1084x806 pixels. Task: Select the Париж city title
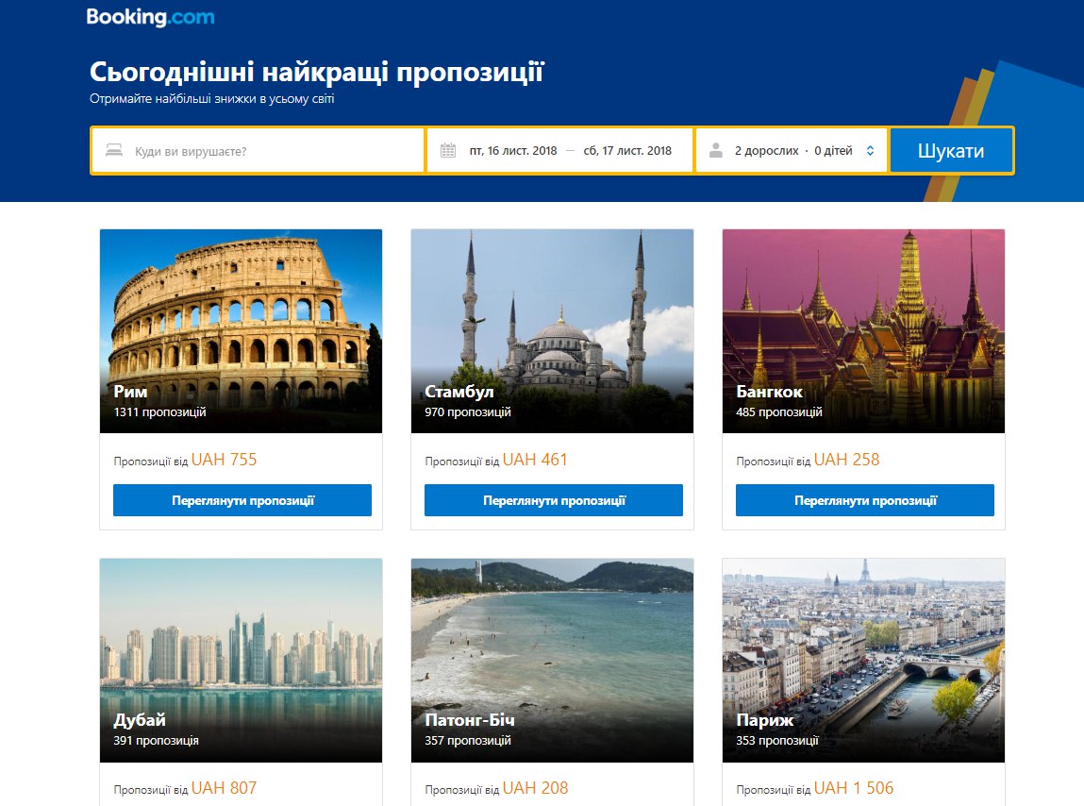(764, 720)
